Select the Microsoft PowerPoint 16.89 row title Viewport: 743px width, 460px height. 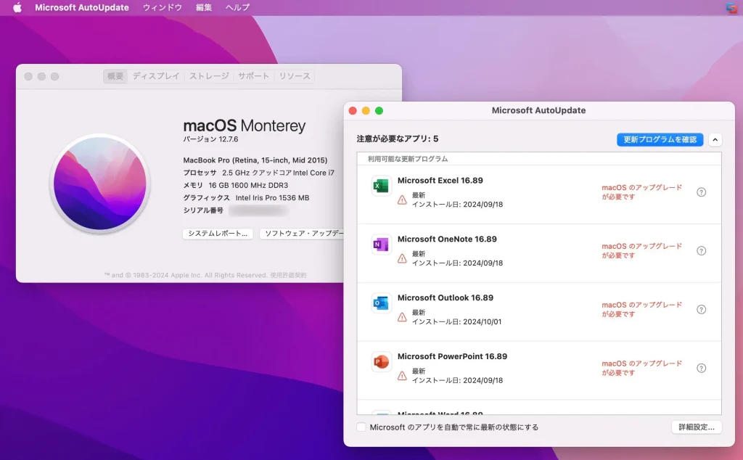(x=453, y=357)
